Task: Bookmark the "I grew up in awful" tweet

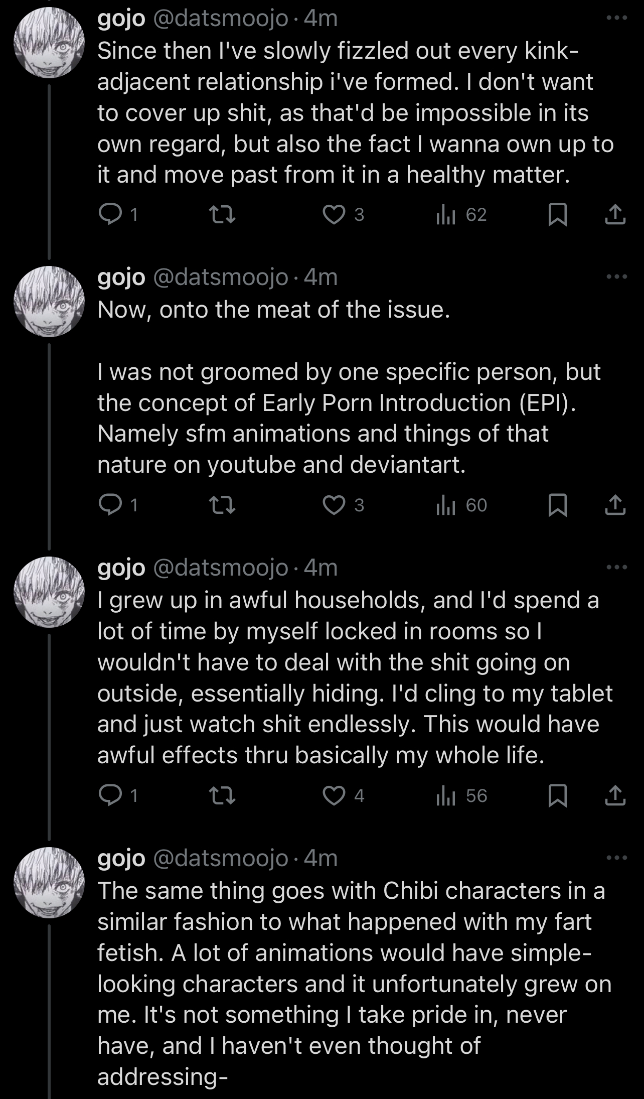Action: coord(557,796)
